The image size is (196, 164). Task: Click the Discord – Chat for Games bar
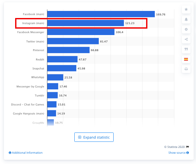52,105
